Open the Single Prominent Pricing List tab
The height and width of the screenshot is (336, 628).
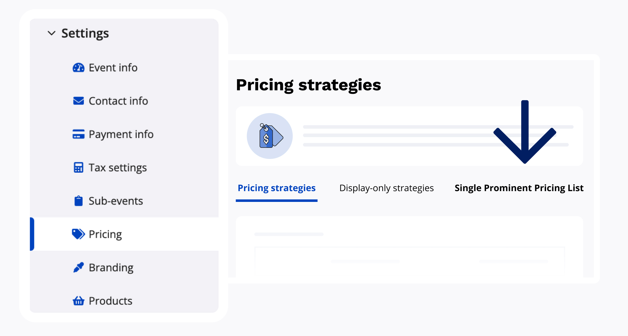(x=519, y=188)
